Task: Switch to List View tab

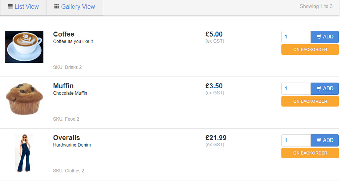Action: tap(23, 7)
